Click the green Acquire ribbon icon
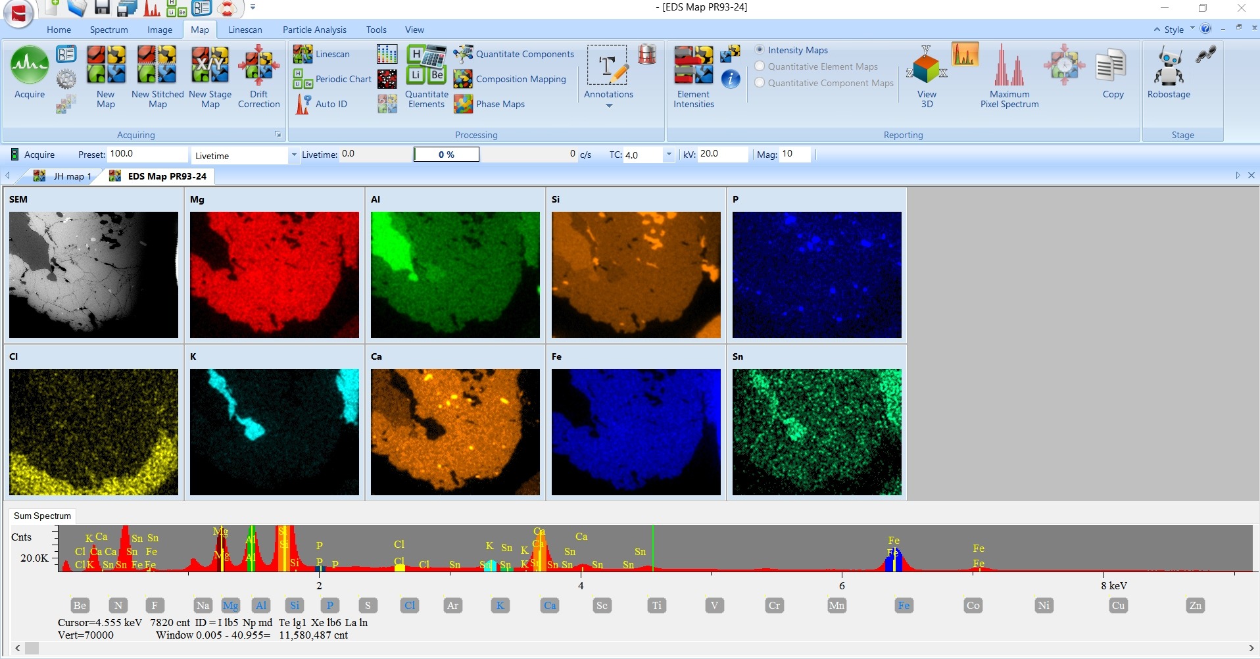This screenshot has width=1260, height=659. (30, 64)
